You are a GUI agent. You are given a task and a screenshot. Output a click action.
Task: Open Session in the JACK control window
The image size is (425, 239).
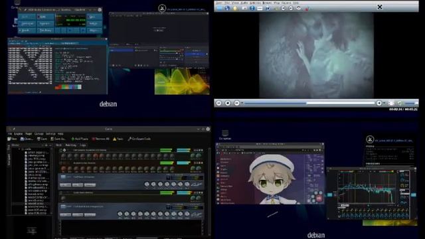pyautogui.click(x=45, y=24)
